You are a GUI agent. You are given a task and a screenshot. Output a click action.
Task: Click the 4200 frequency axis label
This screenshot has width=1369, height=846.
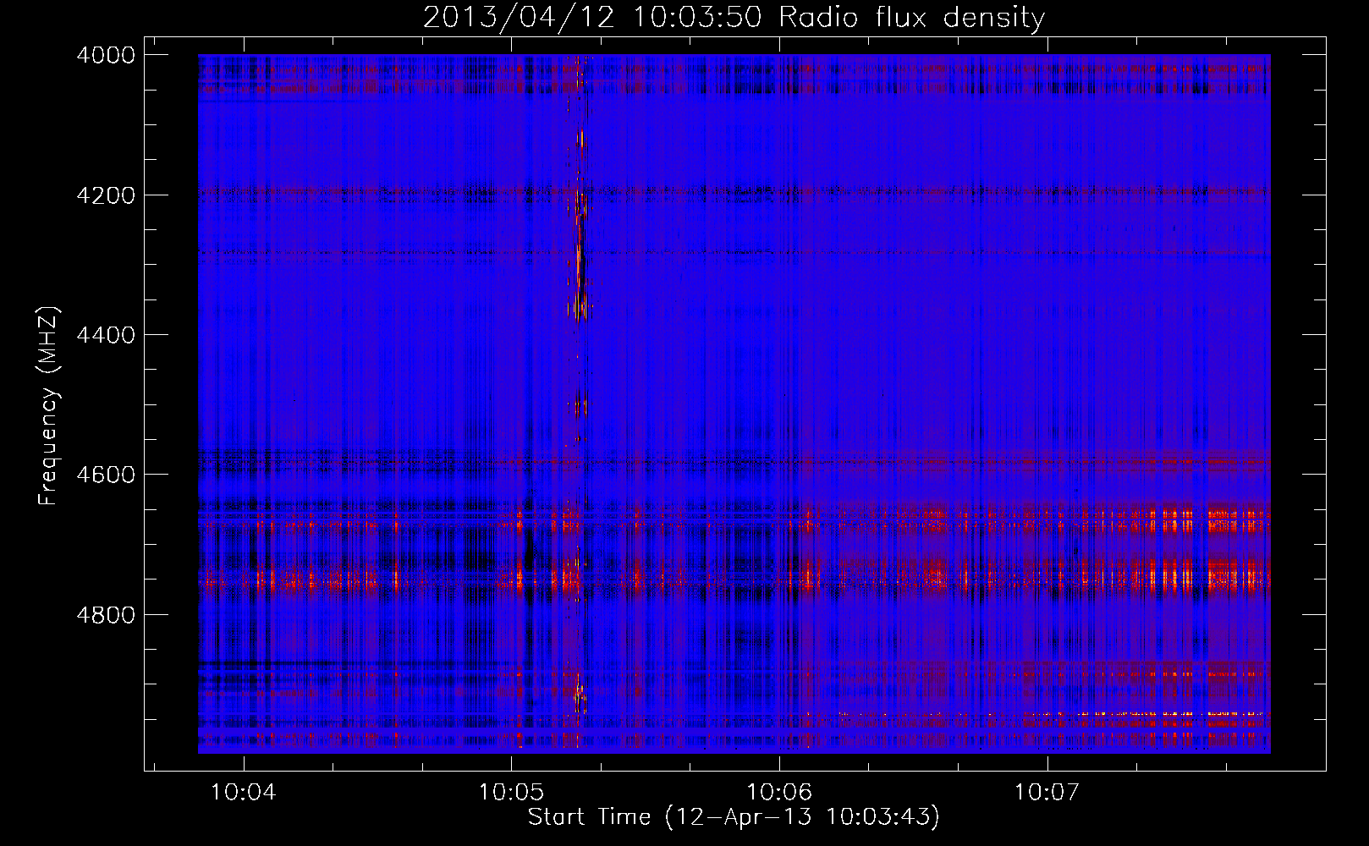pos(106,195)
